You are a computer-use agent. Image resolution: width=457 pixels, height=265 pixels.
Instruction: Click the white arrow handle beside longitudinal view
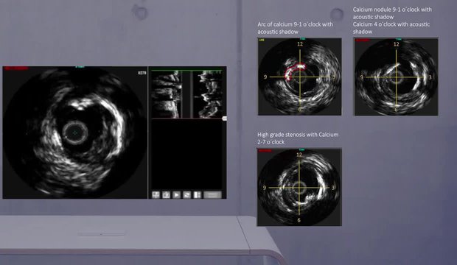[224, 119]
